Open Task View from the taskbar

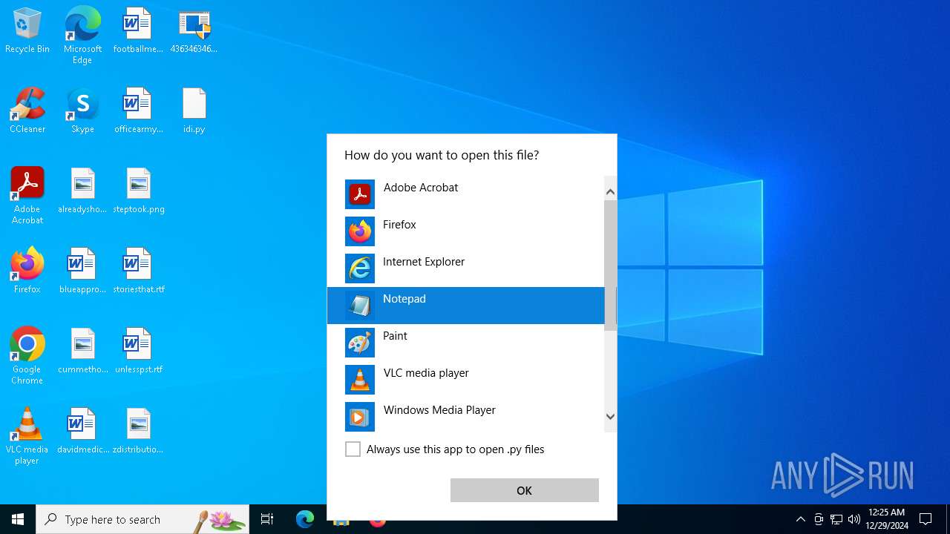tap(267, 519)
